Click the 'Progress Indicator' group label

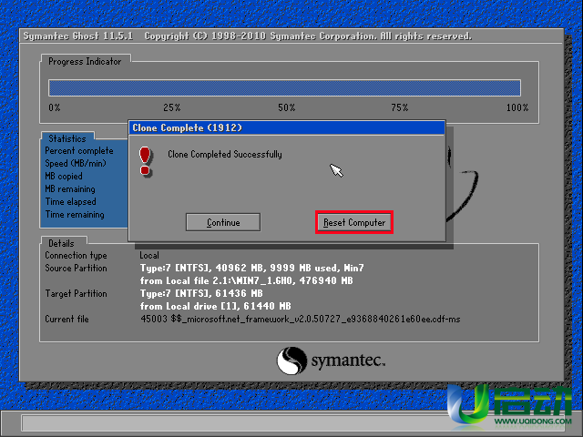coord(85,62)
